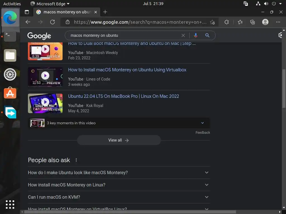Clear the Google search box text
This screenshot has height=214, width=286.
[x=183, y=35]
